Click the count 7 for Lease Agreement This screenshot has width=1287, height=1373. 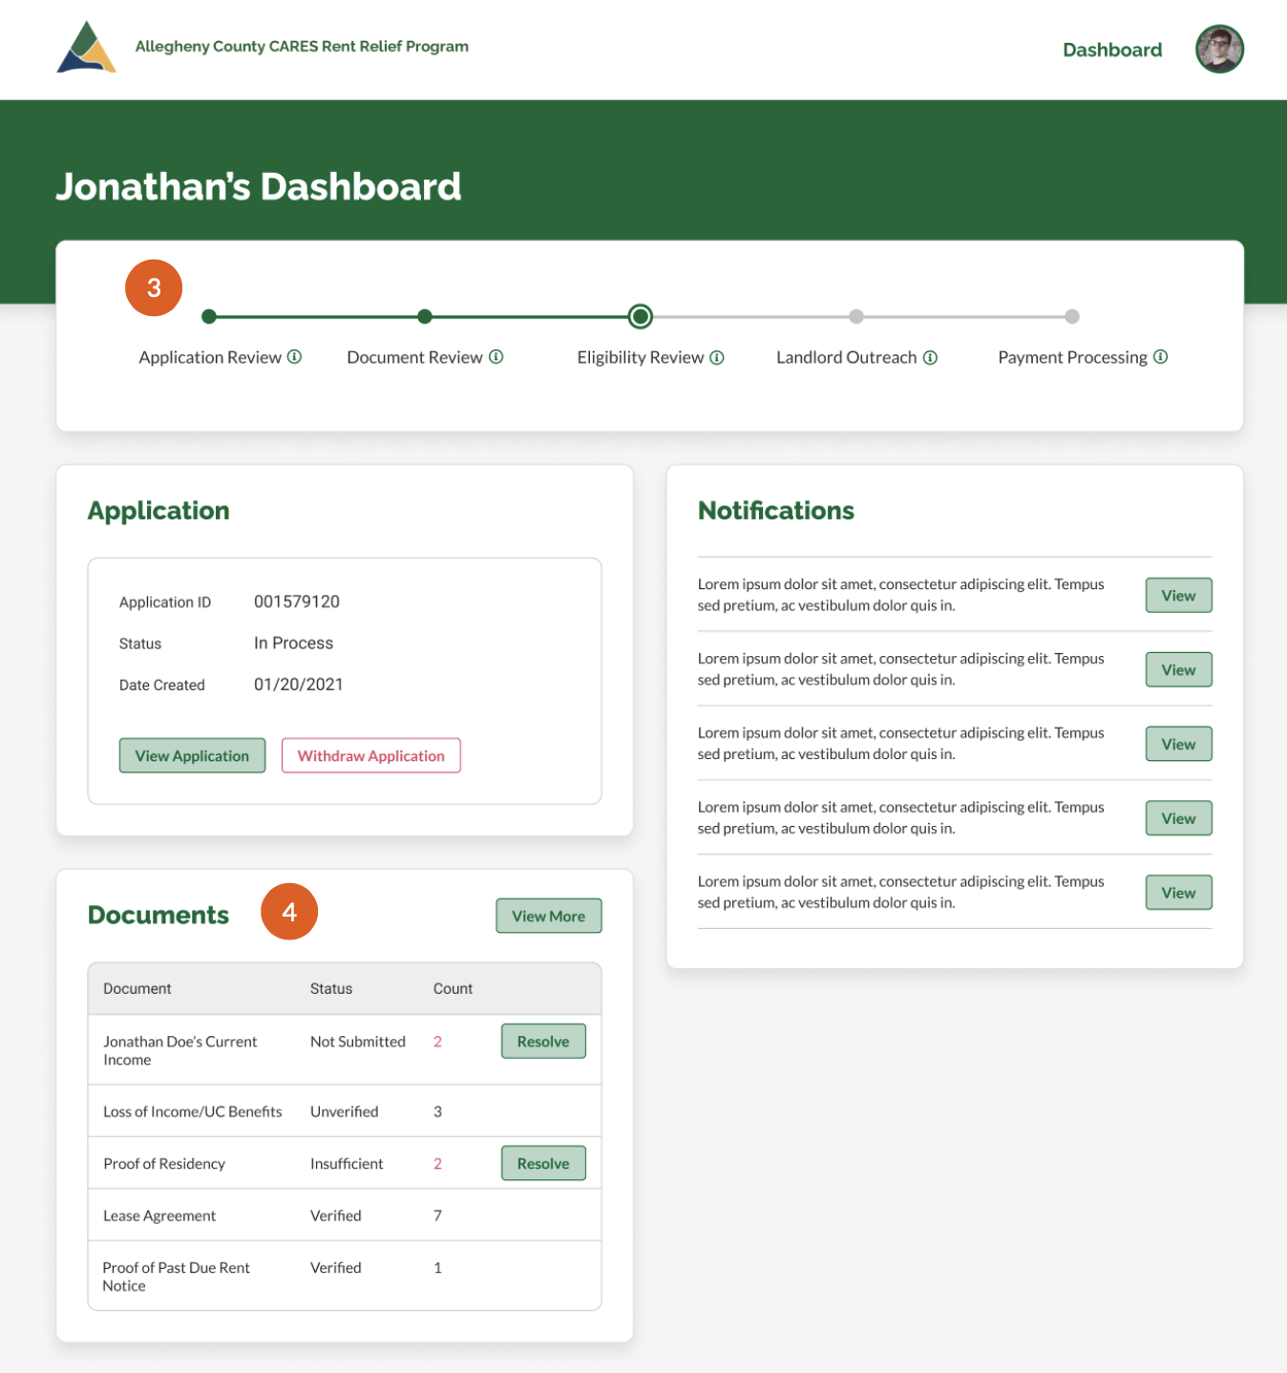click(438, 1215)
